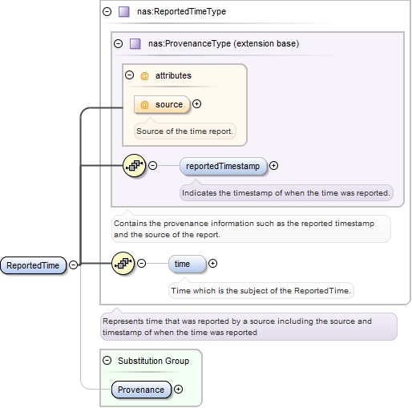Click the purple square icon beside nas:ReportedTimeType

[124, 12]
